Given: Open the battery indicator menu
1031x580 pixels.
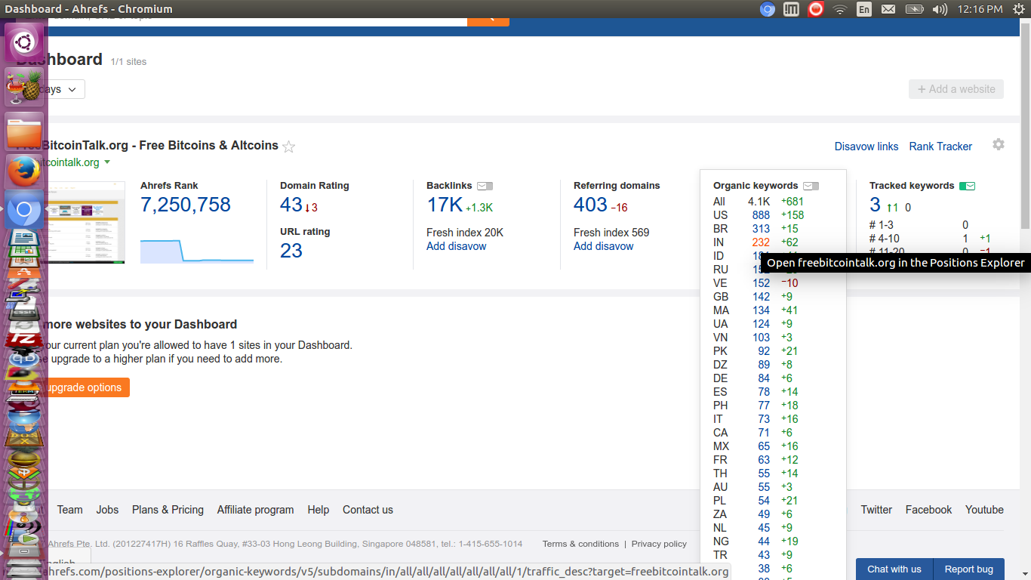Looking at the screenshot, I should (914, 9).
